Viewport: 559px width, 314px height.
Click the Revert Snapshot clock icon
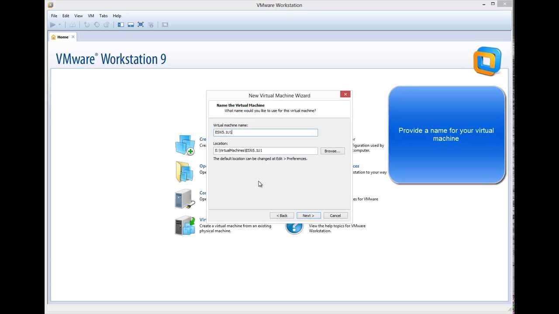(x=97, y=24)
